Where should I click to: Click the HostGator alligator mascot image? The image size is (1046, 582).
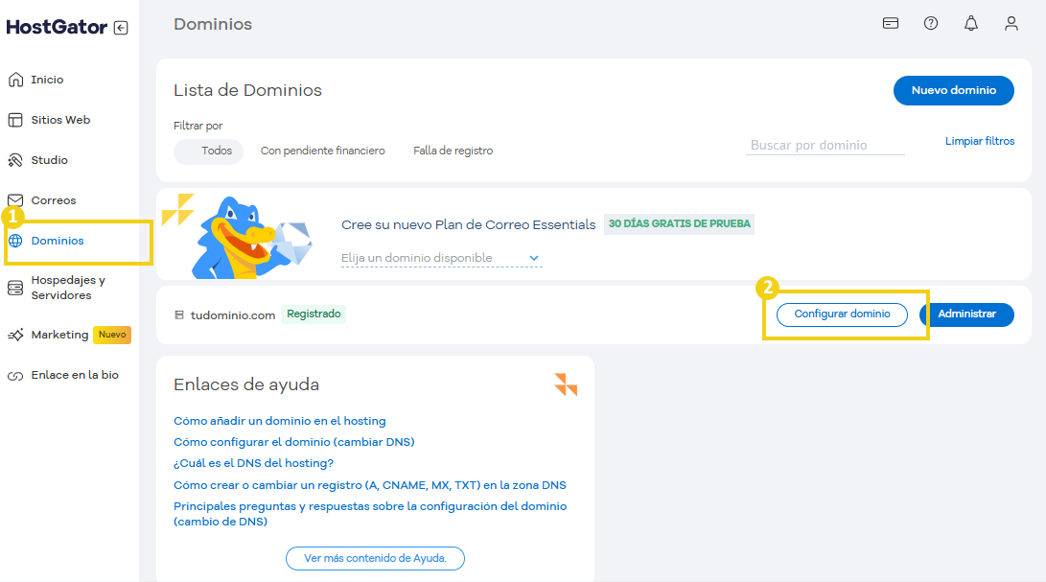click(x=251, y=238)
